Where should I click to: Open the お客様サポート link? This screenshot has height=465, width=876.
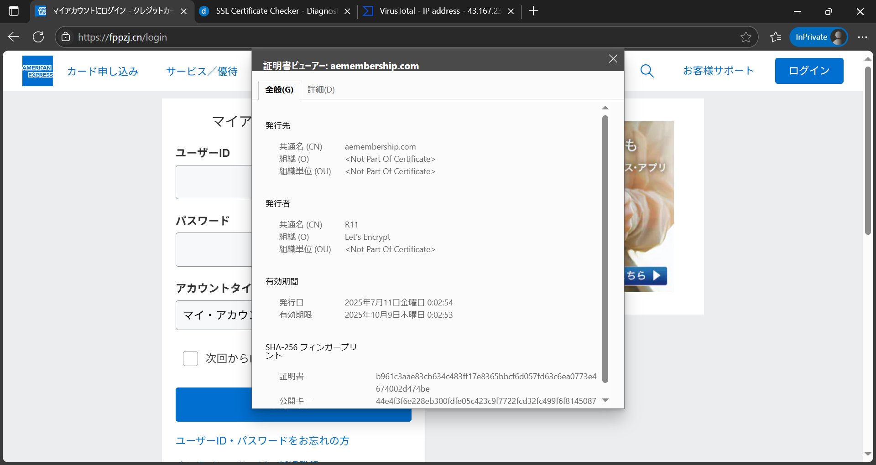tap(718, 71)
